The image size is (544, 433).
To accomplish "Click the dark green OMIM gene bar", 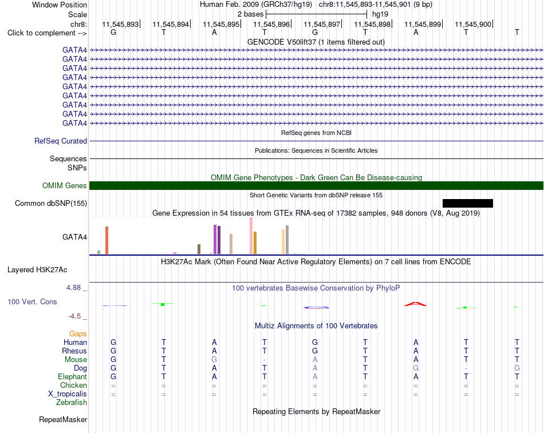I will tap(316, 185).
